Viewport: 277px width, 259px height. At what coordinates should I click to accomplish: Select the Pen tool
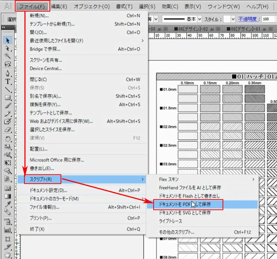coord(8,73)
